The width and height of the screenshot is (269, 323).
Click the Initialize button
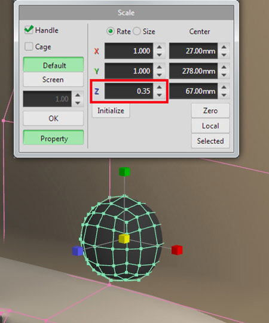pos(111,110)
